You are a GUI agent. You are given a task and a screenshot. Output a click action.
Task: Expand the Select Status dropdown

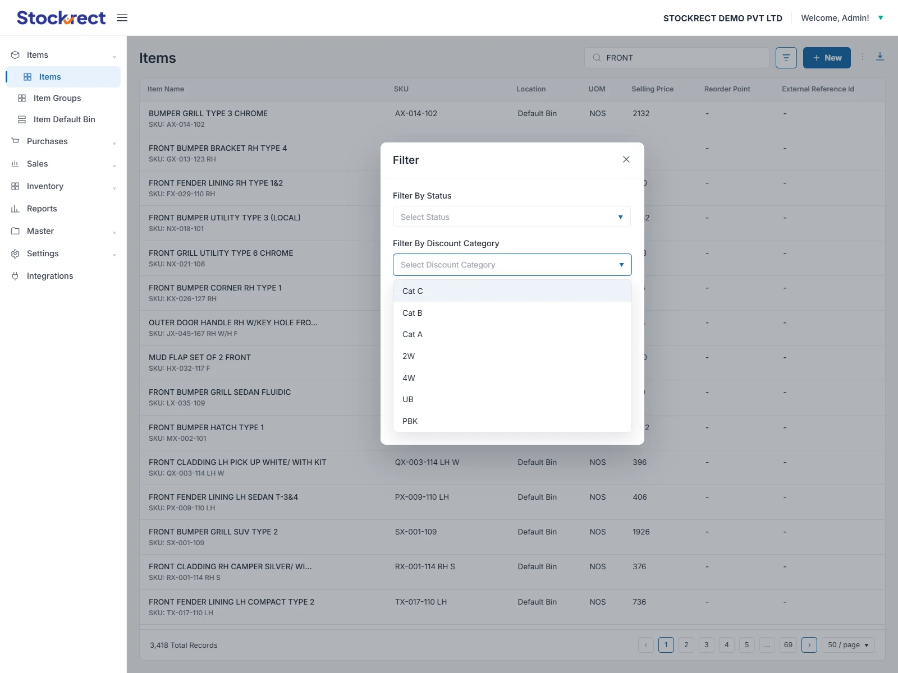point(512,217)
